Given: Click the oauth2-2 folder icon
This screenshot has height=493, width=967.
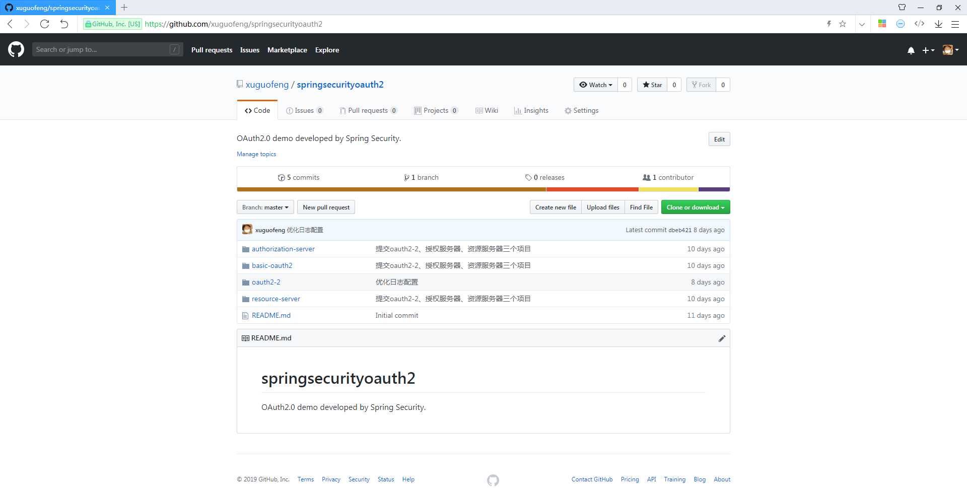Looking at the screenshot, I should (245, 283).
